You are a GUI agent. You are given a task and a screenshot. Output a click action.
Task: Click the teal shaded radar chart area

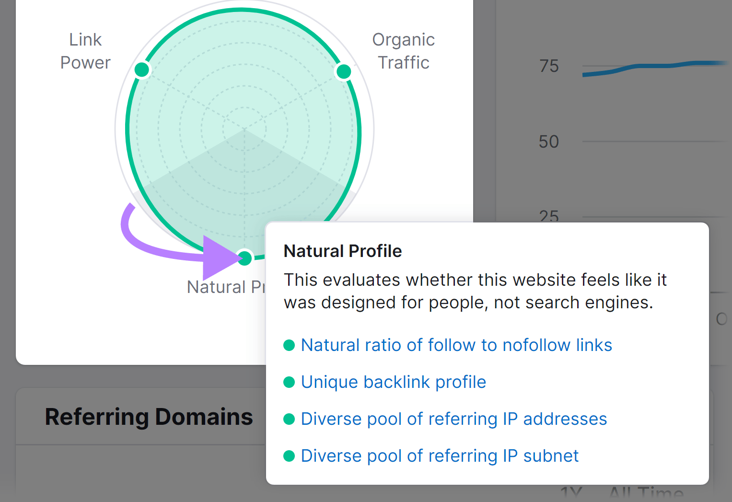(x=216, y=134)
